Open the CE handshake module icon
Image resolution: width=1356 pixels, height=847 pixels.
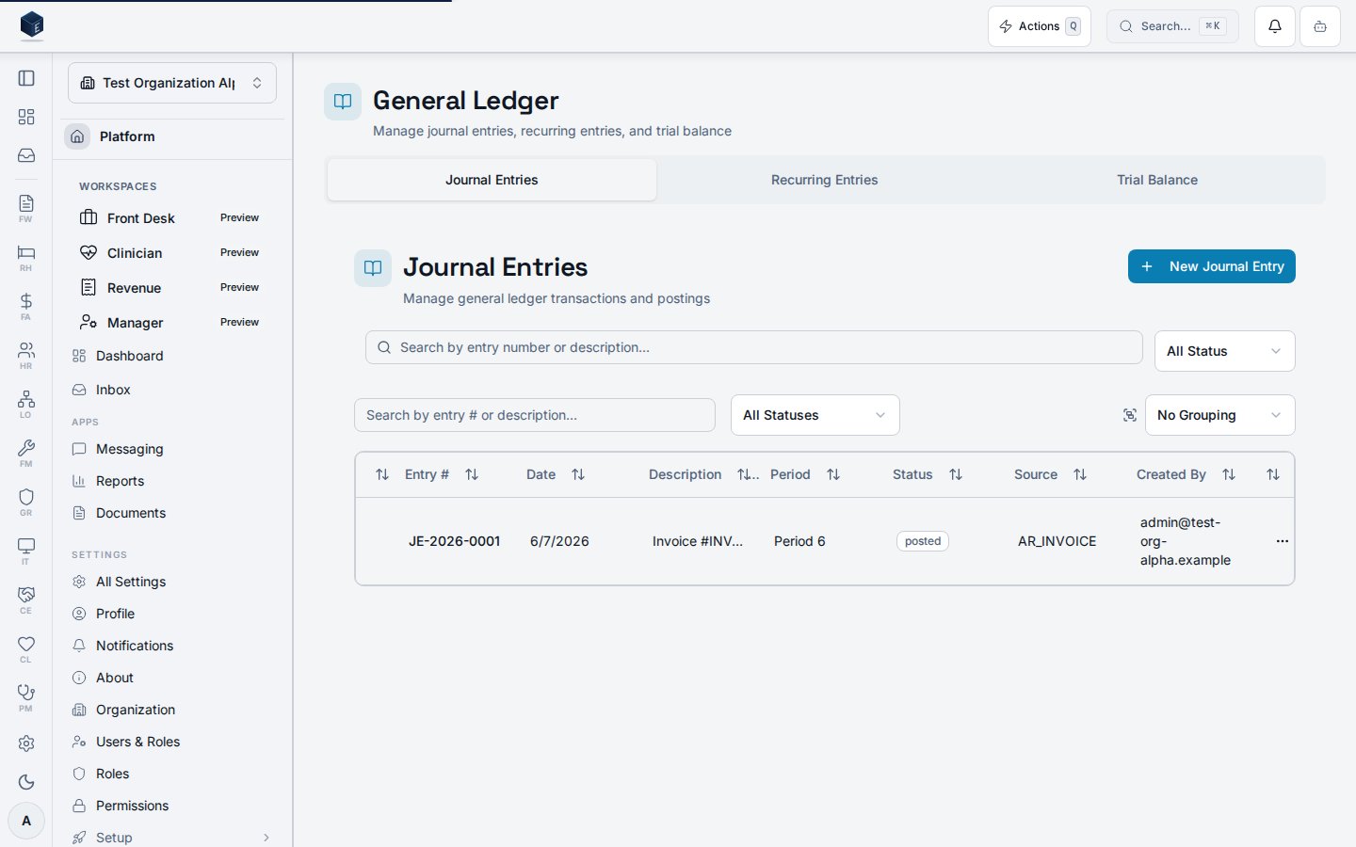coord(26,599)
